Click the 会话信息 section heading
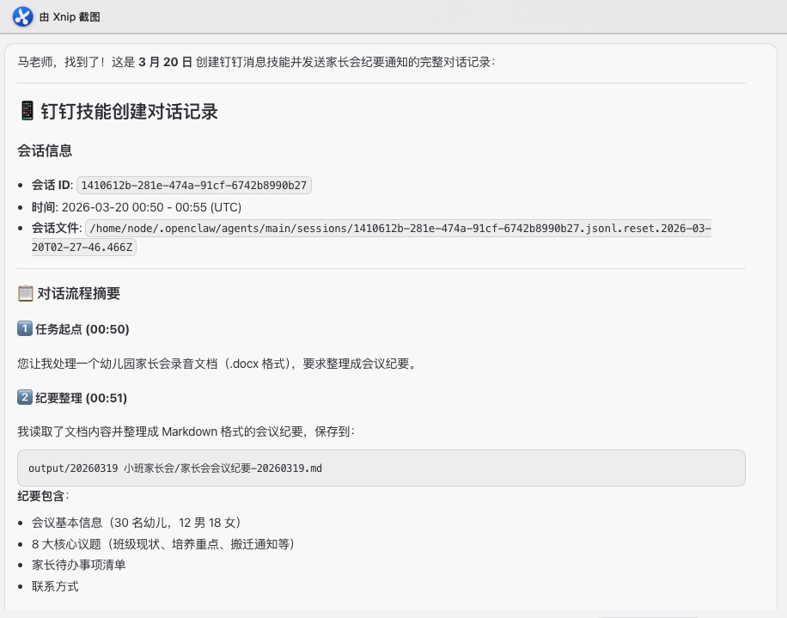This screenshot has width=787, height=618. [x=45, y=150]
